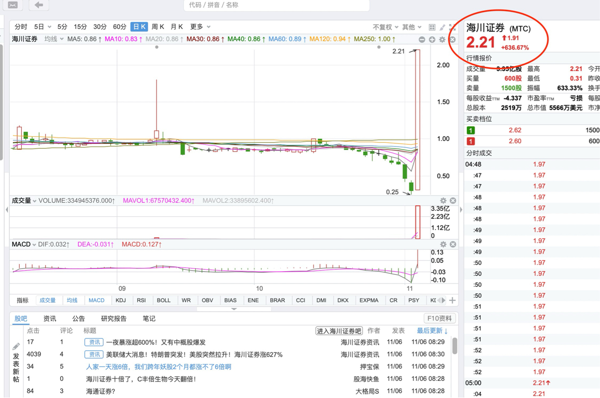Open post 海通证券?
This screenshot has width=600, height=398.
(x=101, y=391)
